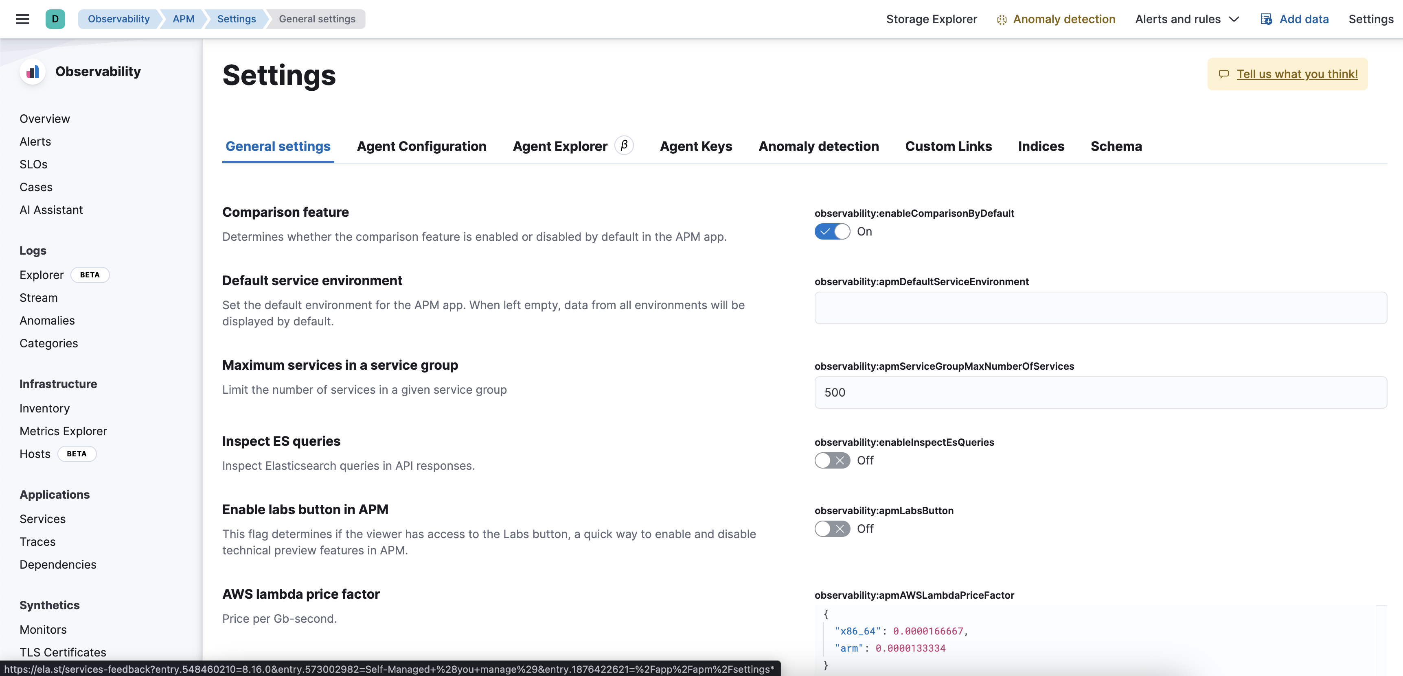Open Traces under Applications
The height and width of the screenshot is (676, 1403).
[37, 542]
